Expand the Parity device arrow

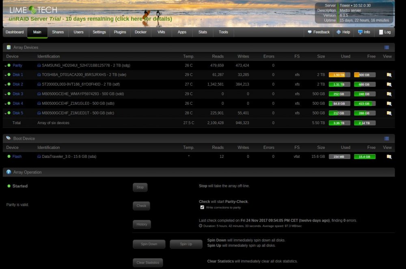click(5, 66)
